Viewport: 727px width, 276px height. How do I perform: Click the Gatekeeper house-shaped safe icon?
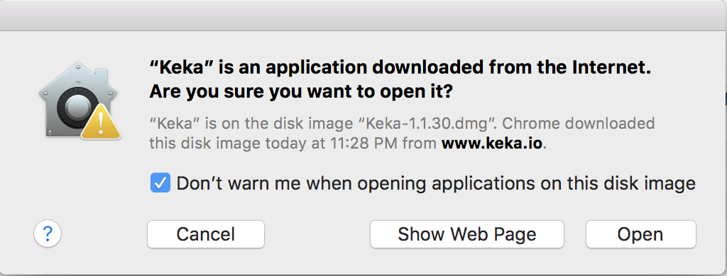pyautogui.click(x=79, y=100)
